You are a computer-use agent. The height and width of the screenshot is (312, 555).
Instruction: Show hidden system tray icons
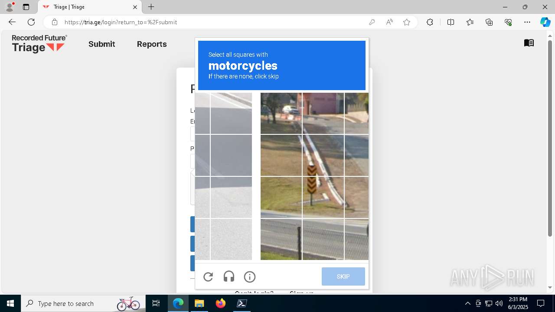point(467,303)
